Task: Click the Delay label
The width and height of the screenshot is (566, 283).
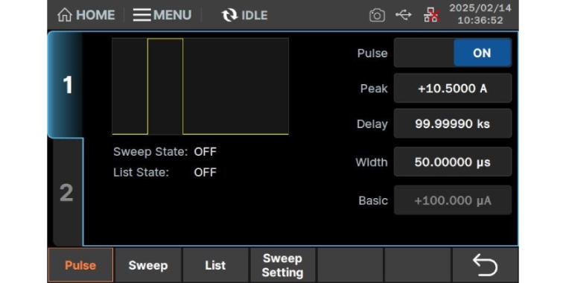Action: 372,124
